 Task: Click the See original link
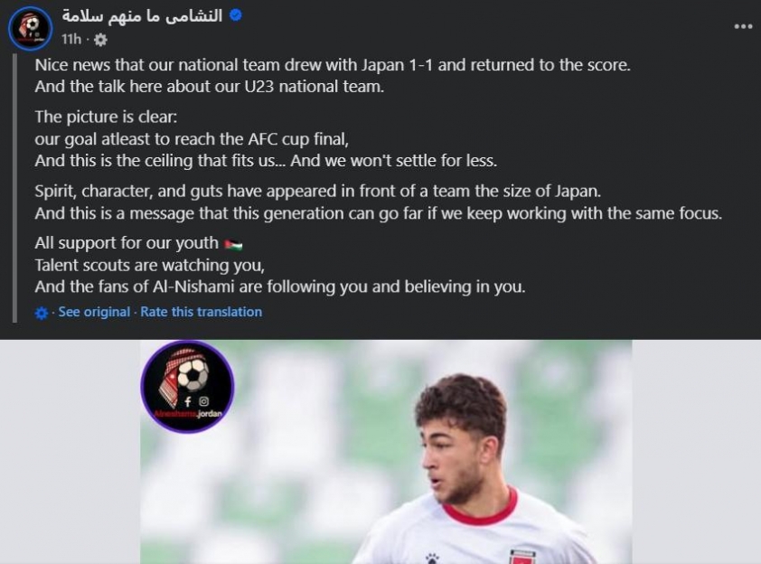click(94, 312)
